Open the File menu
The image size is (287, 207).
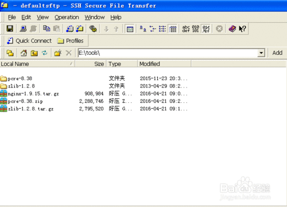pyautogui.click(x=12, y=17)
